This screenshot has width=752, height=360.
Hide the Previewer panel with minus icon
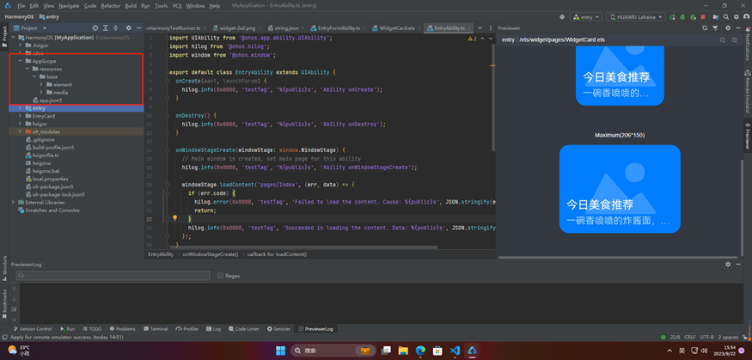click(738, 27)
